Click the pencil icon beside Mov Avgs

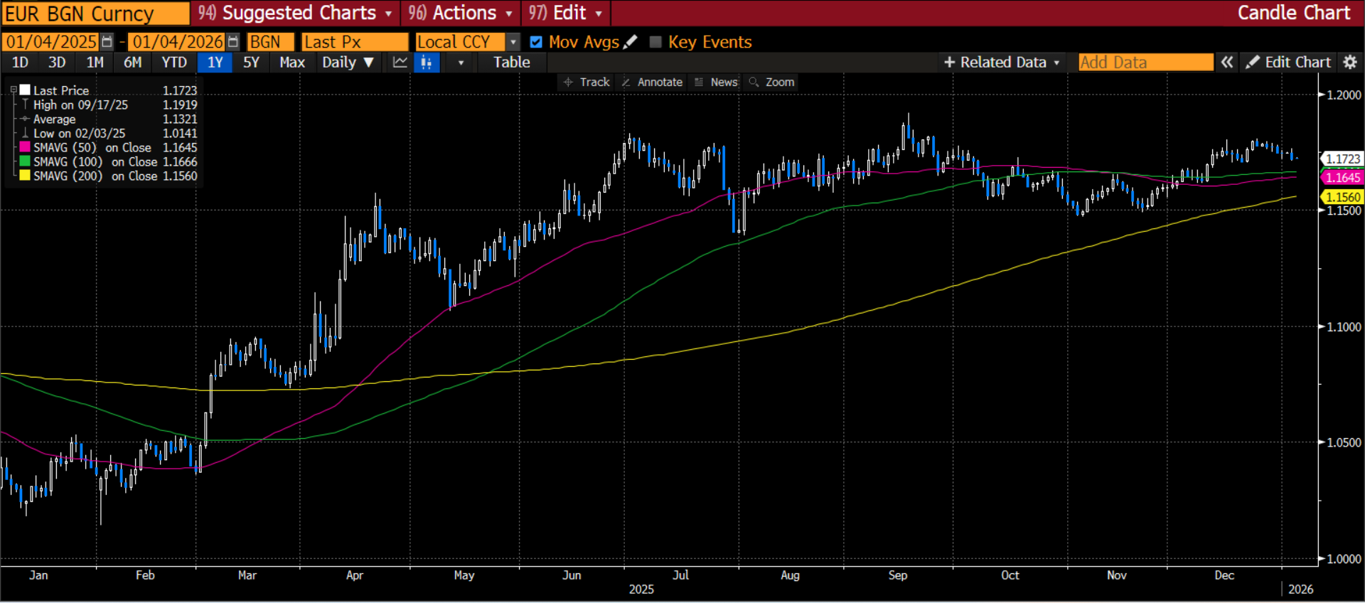(631, 42)
